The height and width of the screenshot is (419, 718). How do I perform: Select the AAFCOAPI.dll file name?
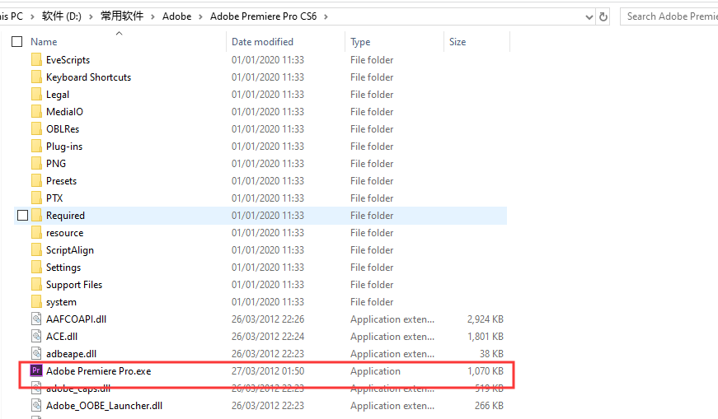76,319
